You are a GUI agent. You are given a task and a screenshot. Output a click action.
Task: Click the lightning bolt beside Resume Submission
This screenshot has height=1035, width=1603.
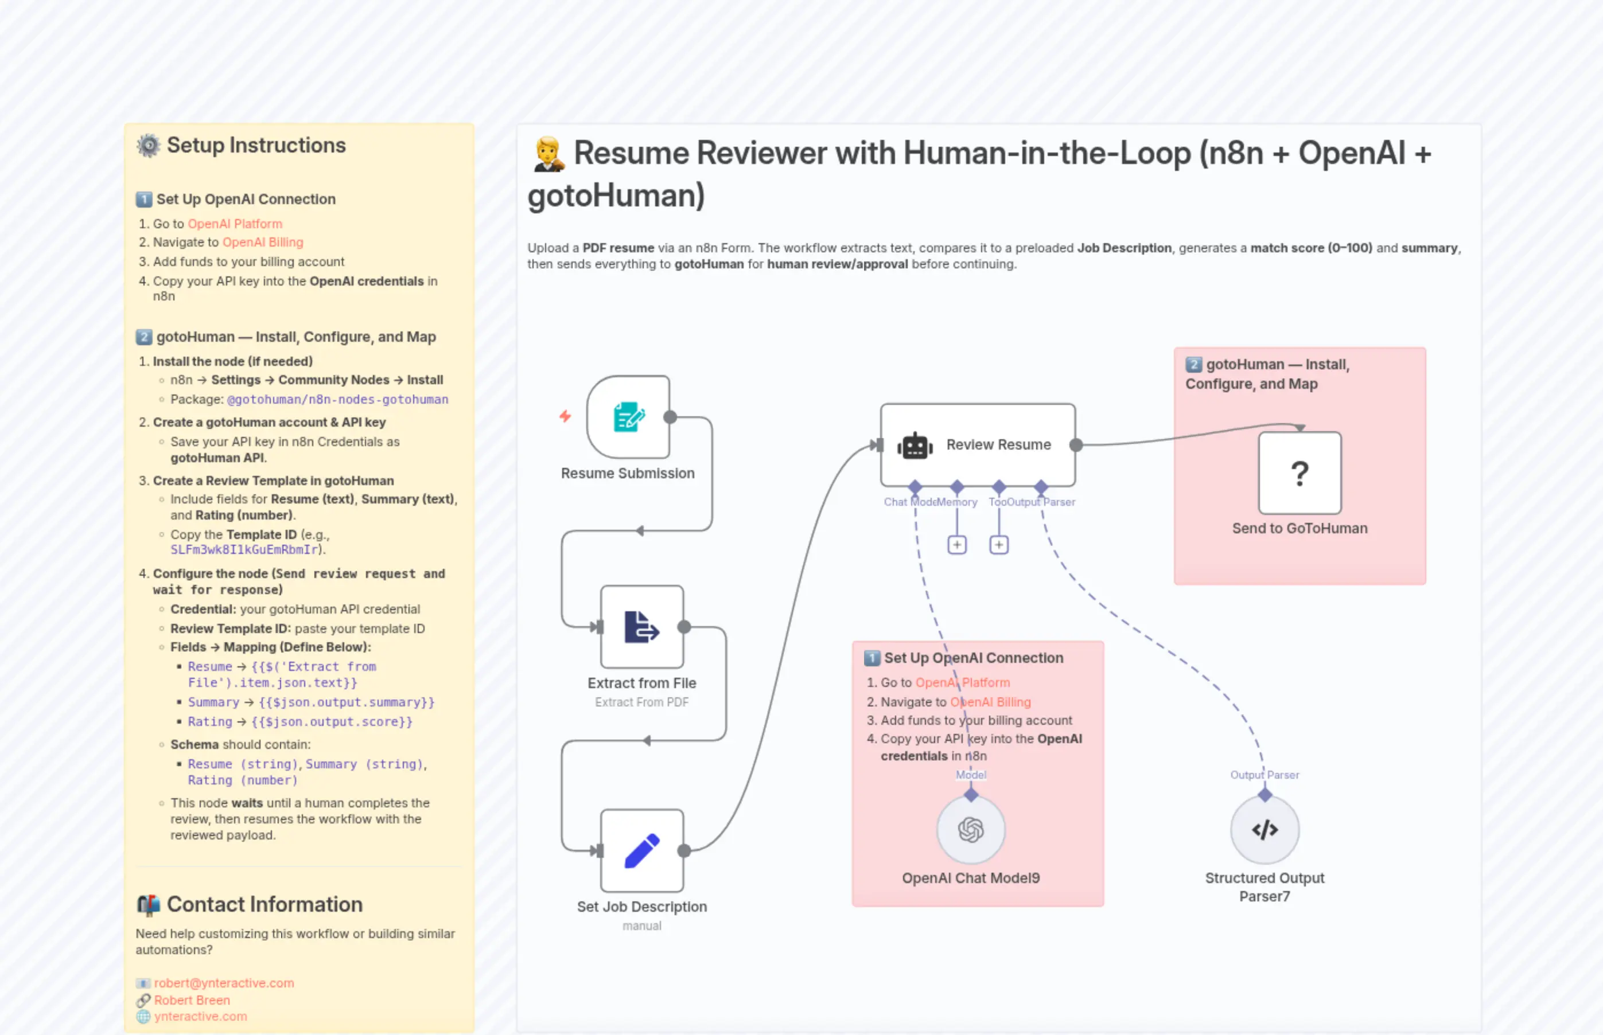point(566,417)
